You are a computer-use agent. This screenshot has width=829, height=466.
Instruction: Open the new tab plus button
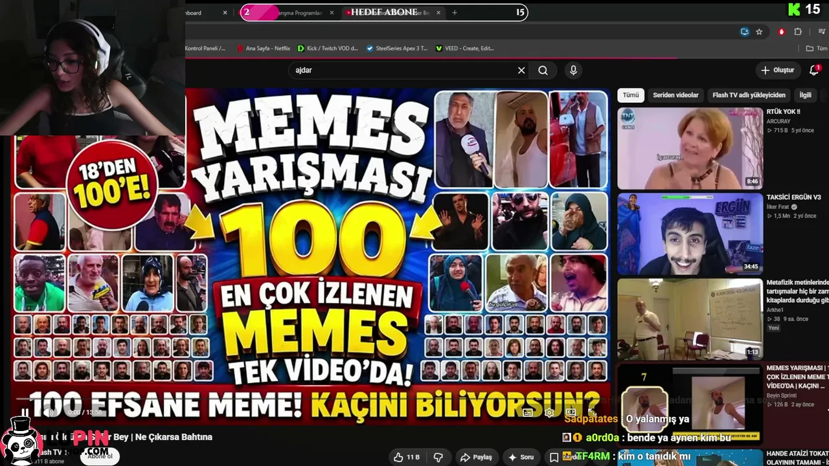[455, 12]
